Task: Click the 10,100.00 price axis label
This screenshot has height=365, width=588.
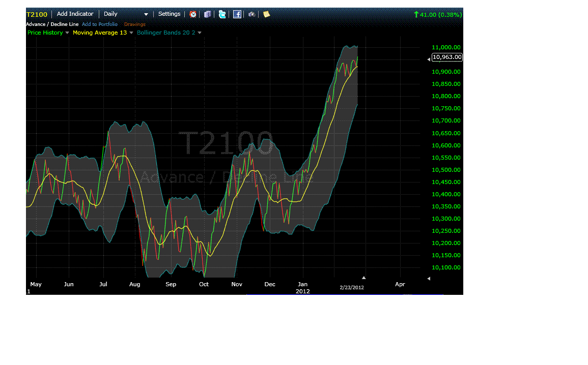Action: (x=446, y=267)
